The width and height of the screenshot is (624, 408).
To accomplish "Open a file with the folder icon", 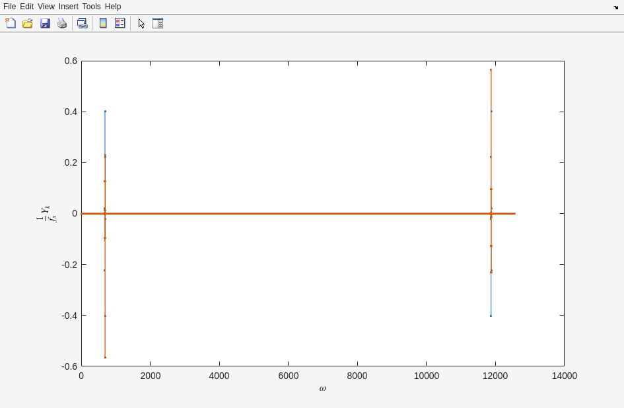I will click(28, 23).
